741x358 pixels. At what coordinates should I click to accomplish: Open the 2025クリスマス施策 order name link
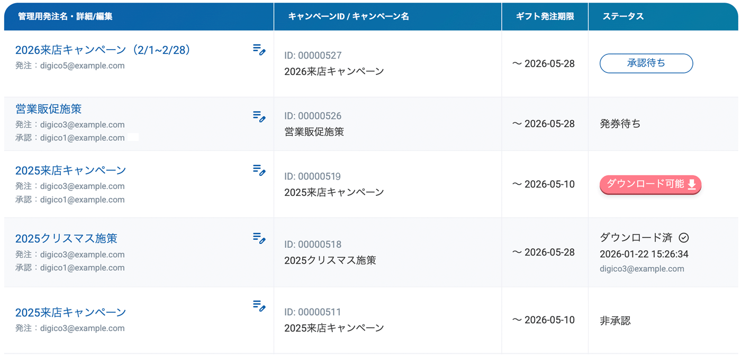(66, 239)
